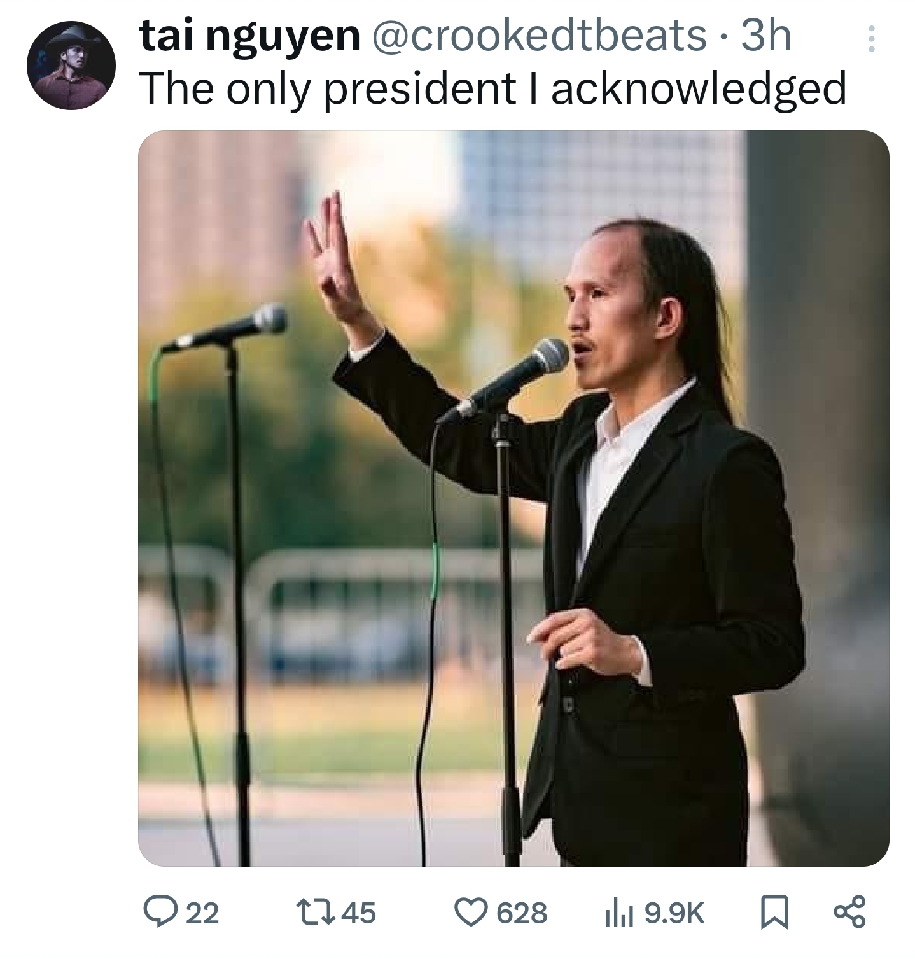The width and height of the screenshot is (915, 959).
Task: Open the attached photo of man speaking
Action: [x=513, y=498]
